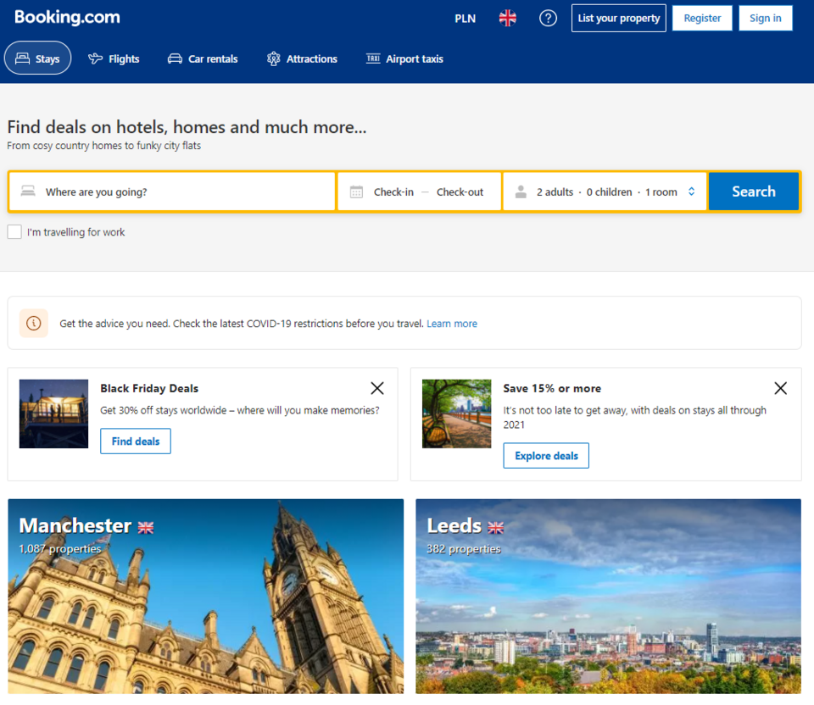Click the 1,087 properties text

(59, 549)
